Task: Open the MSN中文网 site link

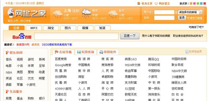Action: coord(132,65)
